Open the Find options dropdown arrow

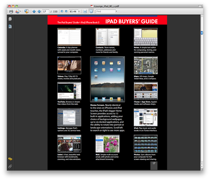pyautogui.click(x=116, y=12)
